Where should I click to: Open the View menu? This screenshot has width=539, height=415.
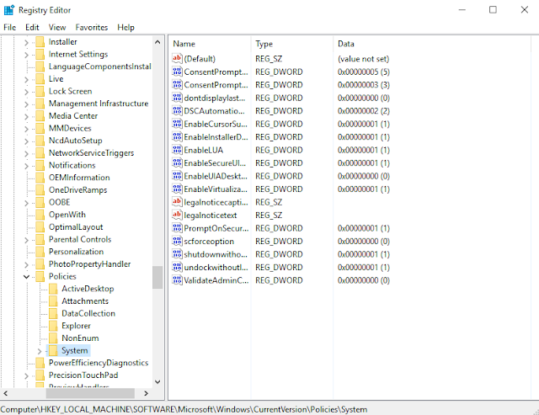57,27
